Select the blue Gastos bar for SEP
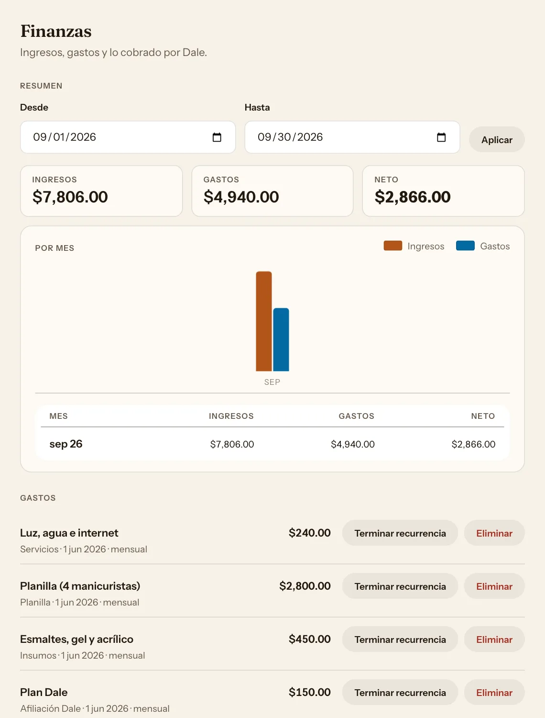Viewport: 545px width, 718px height. [281, 339]
